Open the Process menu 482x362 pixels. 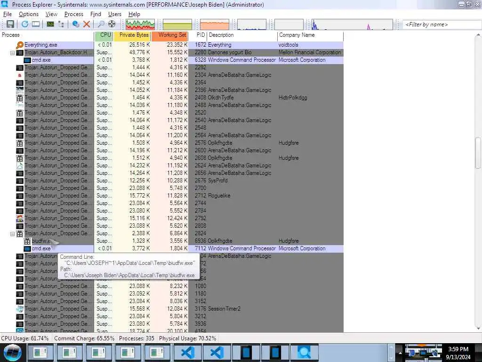click(74, 14)
